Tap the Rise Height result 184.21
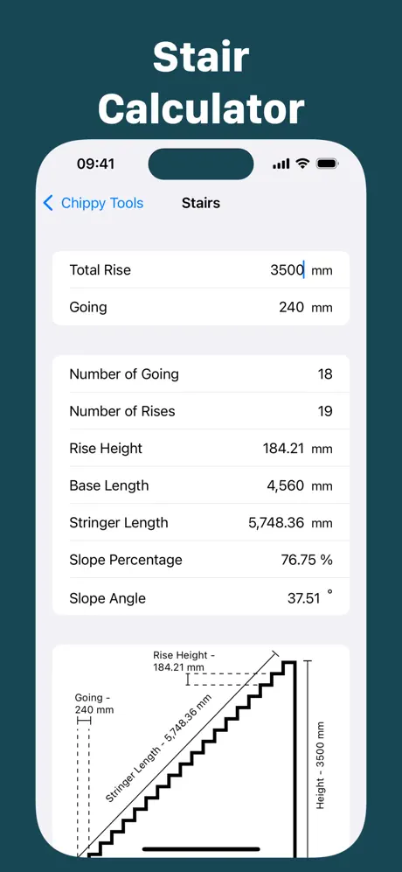This screenshot has height=872, width=402. pos(283,449)
